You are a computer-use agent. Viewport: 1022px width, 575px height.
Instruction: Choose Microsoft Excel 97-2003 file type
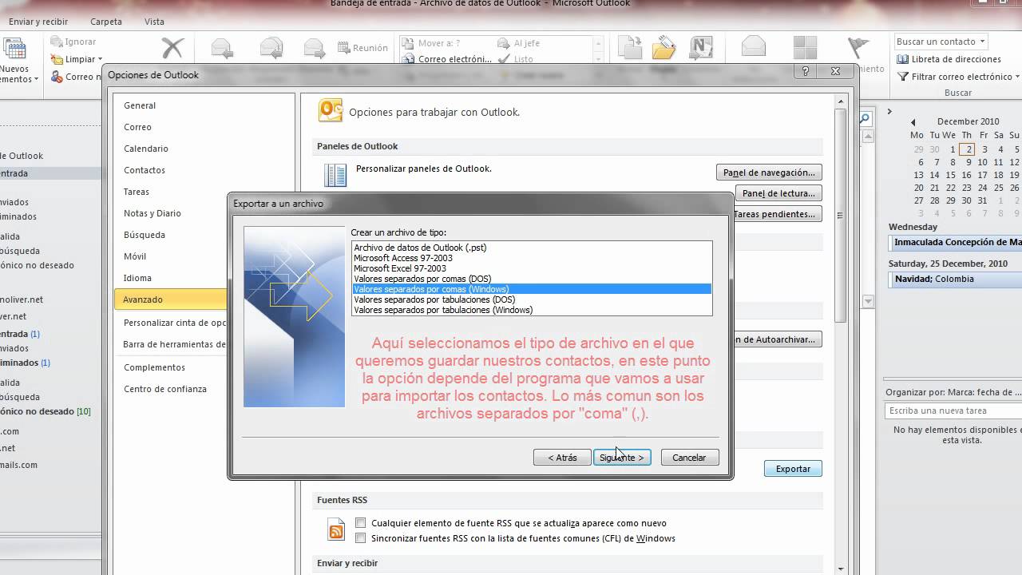point(532,268)
